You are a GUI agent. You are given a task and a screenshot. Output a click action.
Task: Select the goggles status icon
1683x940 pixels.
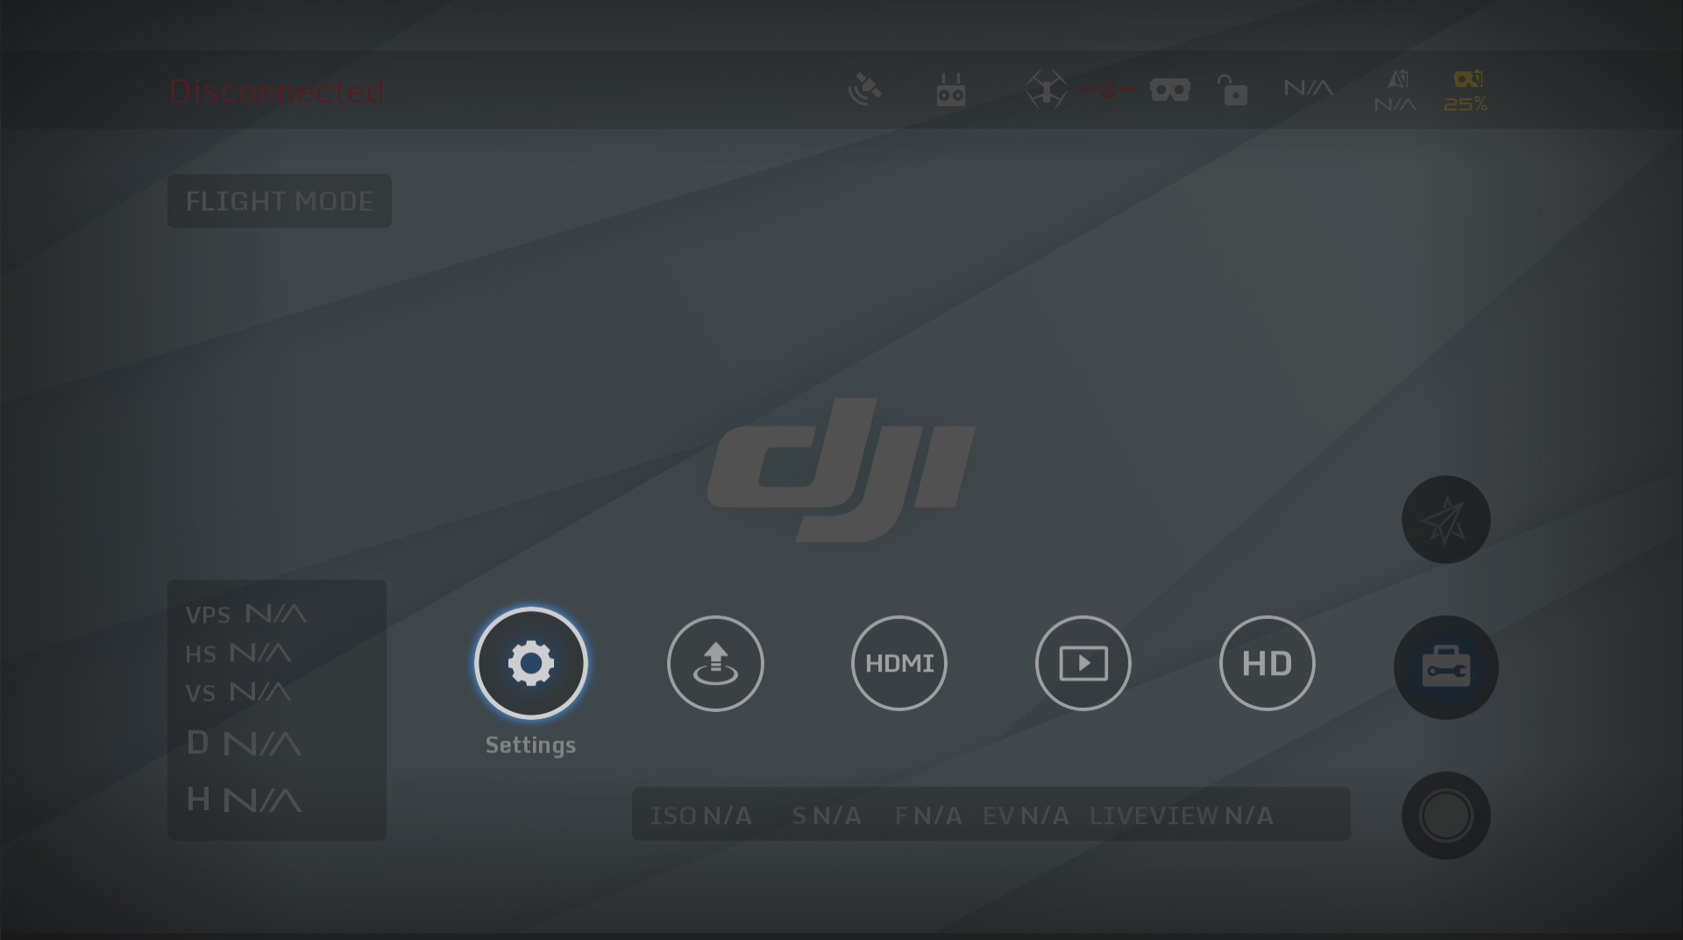[x=1170, y=90]
